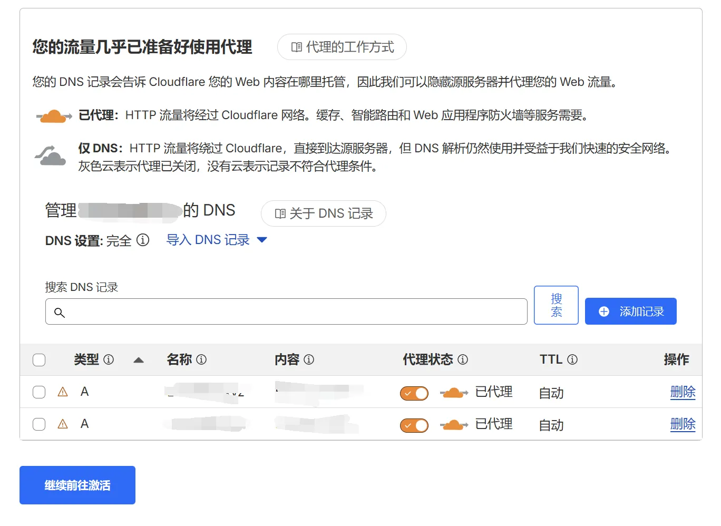The width and height of the screenshot is (721, 526).
Task: Click info icon next to DNS 设置 完全
Action: 143,240
